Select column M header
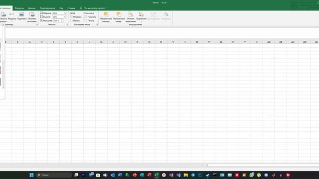This screenshot has height=179, width=319. point(101,42)
